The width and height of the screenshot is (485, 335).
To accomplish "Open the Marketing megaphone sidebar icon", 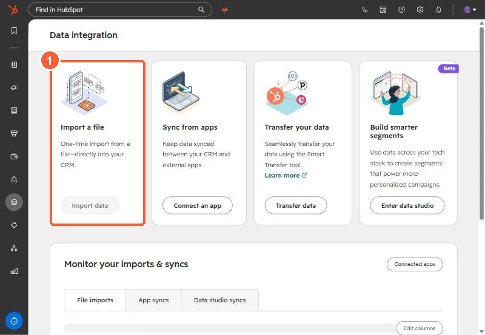I will [14, 88].
